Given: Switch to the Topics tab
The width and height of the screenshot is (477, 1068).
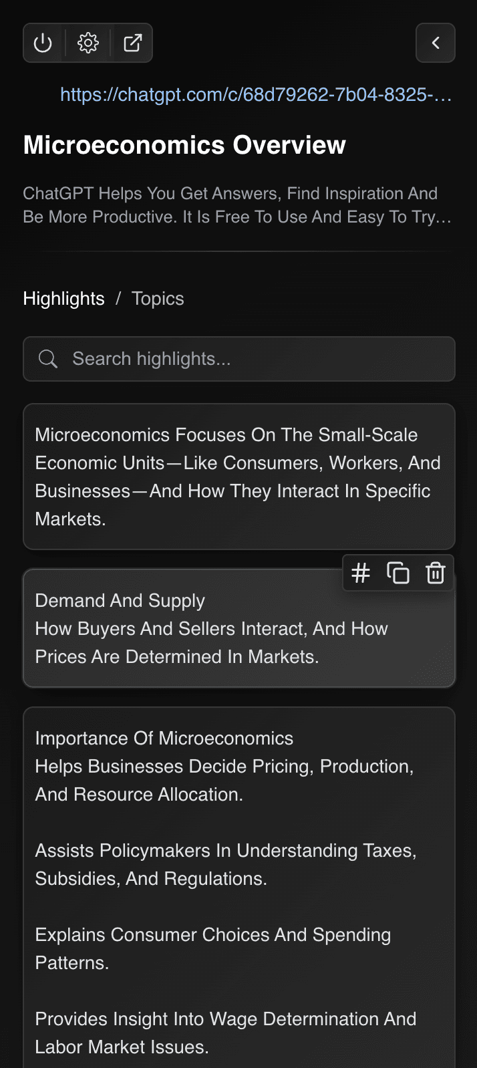Looking at the screenshot, I should point(158,299).
